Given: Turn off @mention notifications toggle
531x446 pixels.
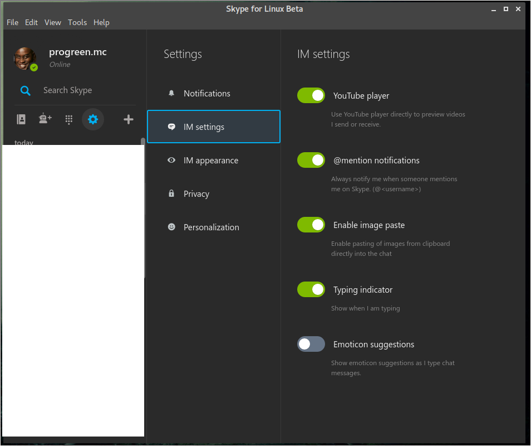Looking at the screenshot, I should (x=311, y=160).
